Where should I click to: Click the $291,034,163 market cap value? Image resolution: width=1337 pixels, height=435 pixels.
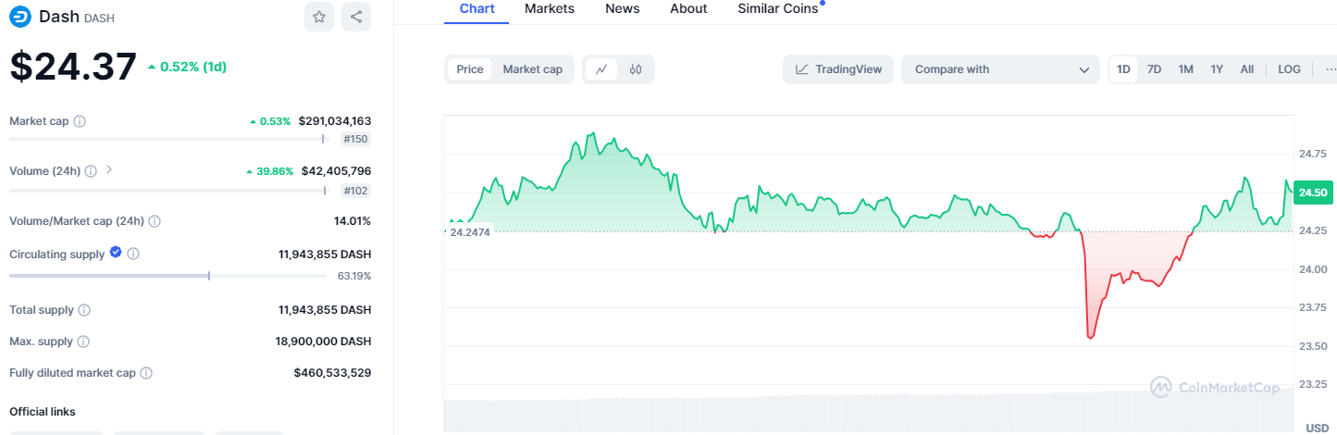coord(335,121)
